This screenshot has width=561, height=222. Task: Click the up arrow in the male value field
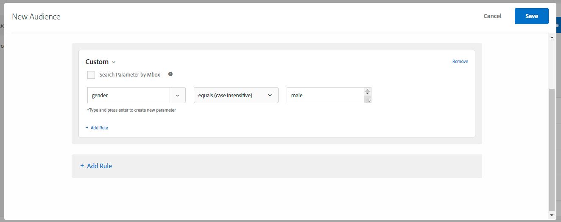[x=368, y=90]
